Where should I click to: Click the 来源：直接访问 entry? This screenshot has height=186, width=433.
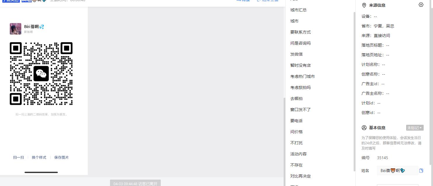(x=376, y=36)
